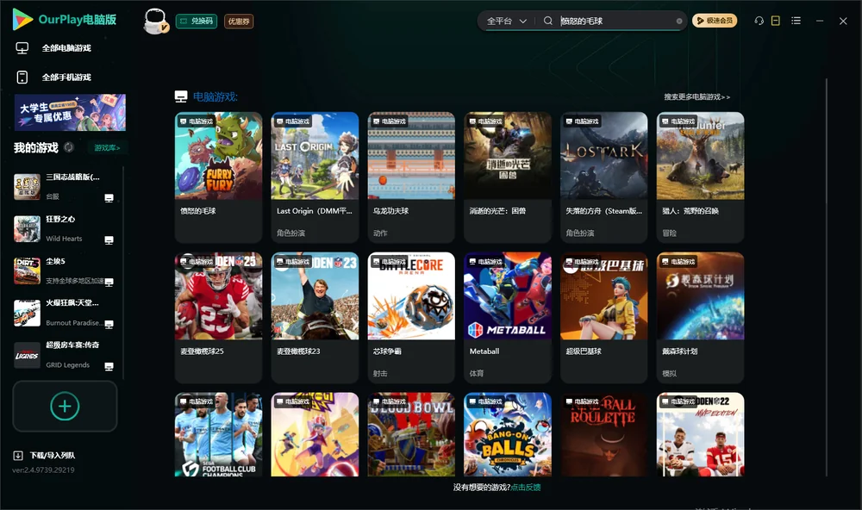Open the 失落的方舟 Lost Ark card
The width and height of the screenshot is (862, 510).
tap(603, 177)
